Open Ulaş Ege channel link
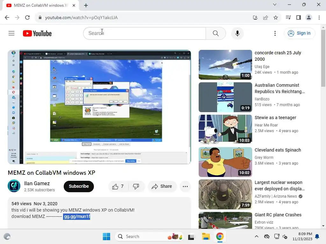 [262, 67]
